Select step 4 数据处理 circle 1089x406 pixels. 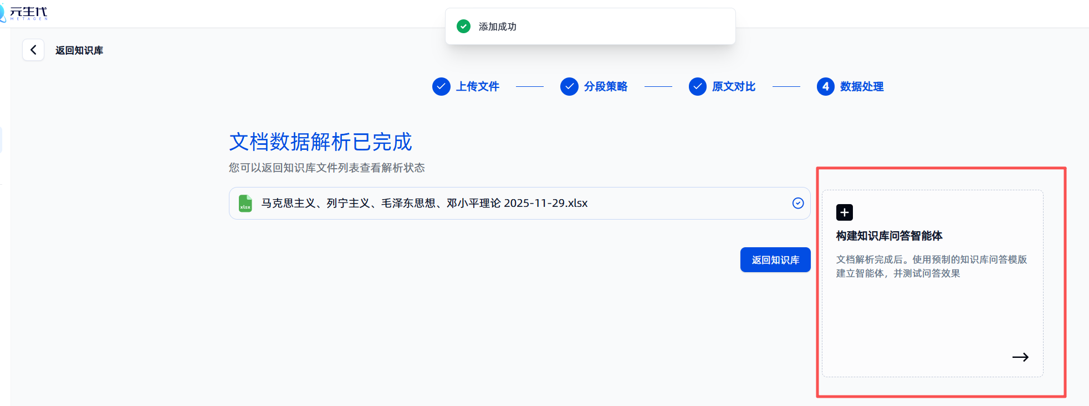tap(826, 86)
